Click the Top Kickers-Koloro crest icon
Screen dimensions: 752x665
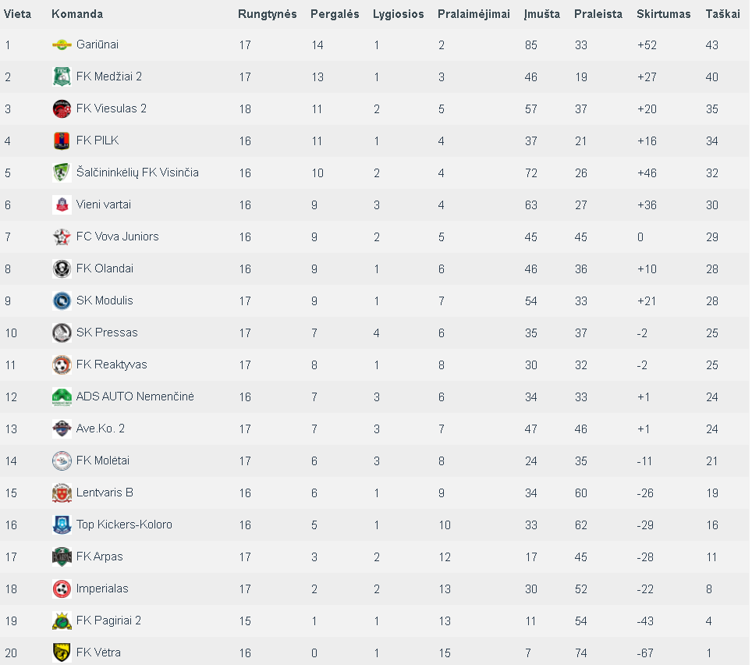click(x=62, y=525)
